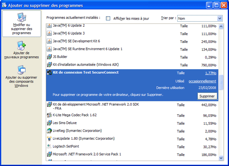Screen dimensions: 229x166
Task: Click the 442,00Mo size value
Action: (x=209, y=105)
